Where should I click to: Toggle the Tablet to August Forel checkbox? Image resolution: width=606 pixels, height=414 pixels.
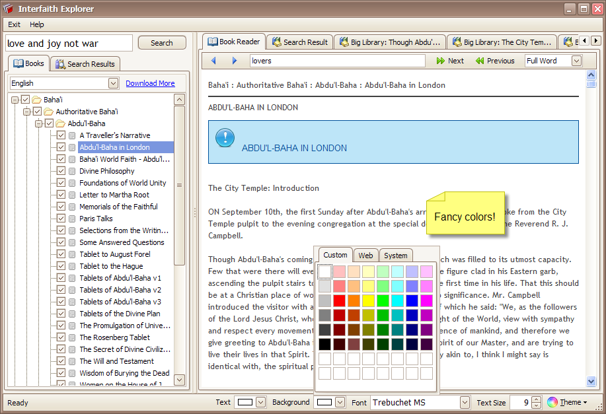61,254
